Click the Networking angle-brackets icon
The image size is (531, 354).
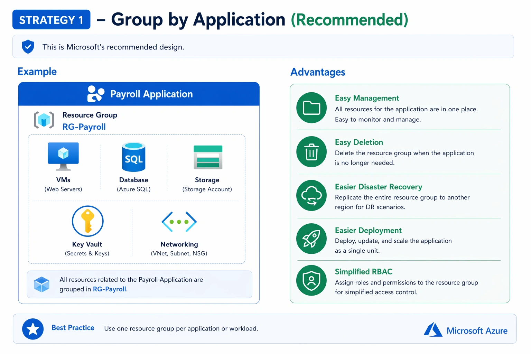pyautogui.click(x=179, y=222)
